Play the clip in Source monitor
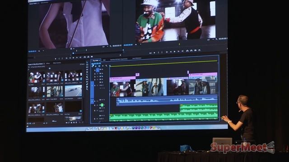The height and width of the screenshot is (162, 289). [x=73, y=58]
